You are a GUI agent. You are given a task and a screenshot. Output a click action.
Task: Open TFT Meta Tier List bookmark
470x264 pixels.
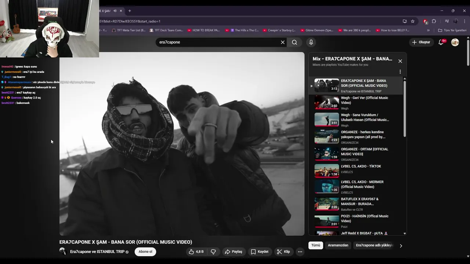129,30
